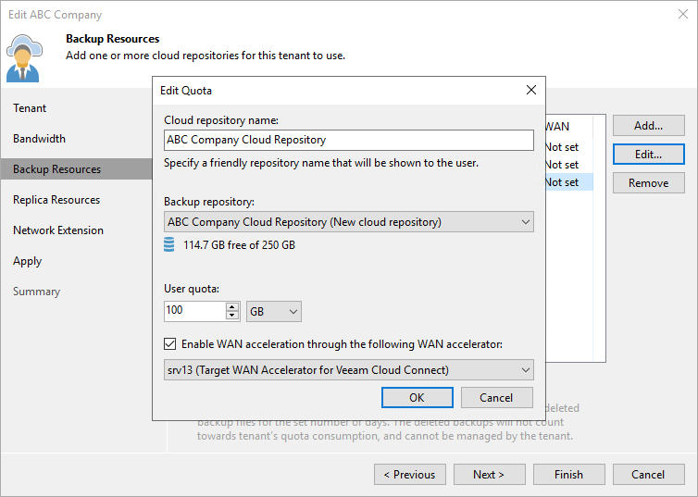Image resolution: width=698 pixels, height=497 pixels.
Task: Select the Backup Resources wizard step
Action: (77, 169)
